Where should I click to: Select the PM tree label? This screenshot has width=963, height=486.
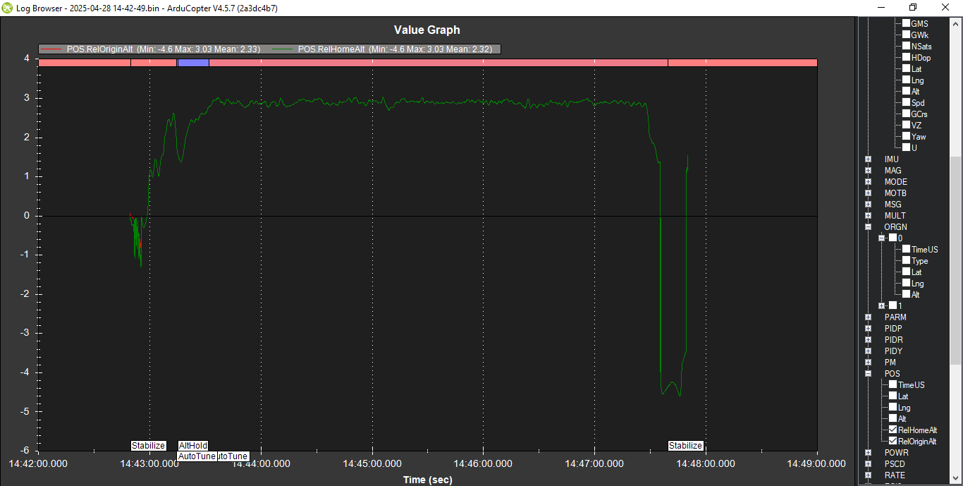click(x=890, y=363)
